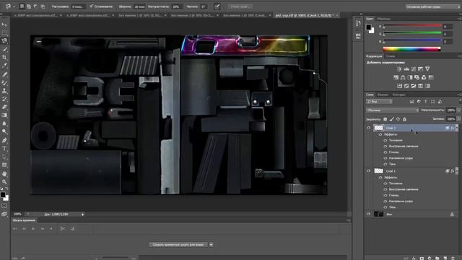Click the Создать временную шкалу для видео button
Viewport: 462px width, 260px height.
coord(178,245)
